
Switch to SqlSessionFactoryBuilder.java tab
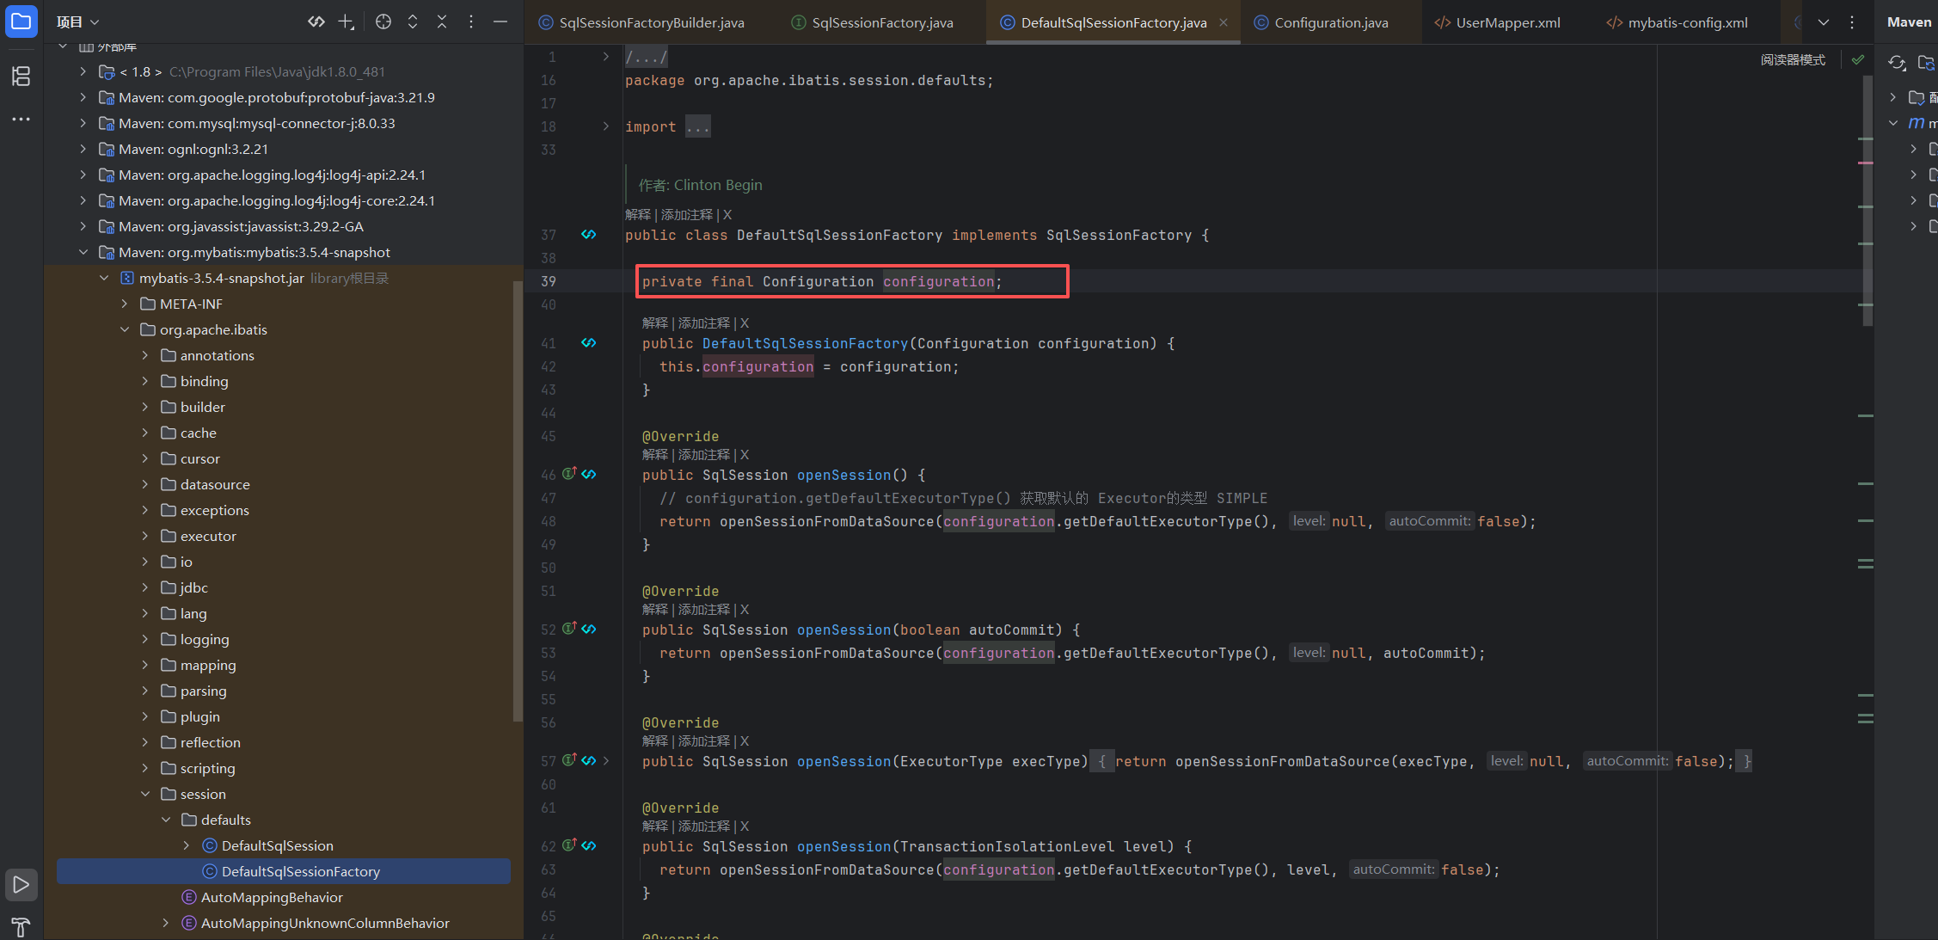(641, 22)
